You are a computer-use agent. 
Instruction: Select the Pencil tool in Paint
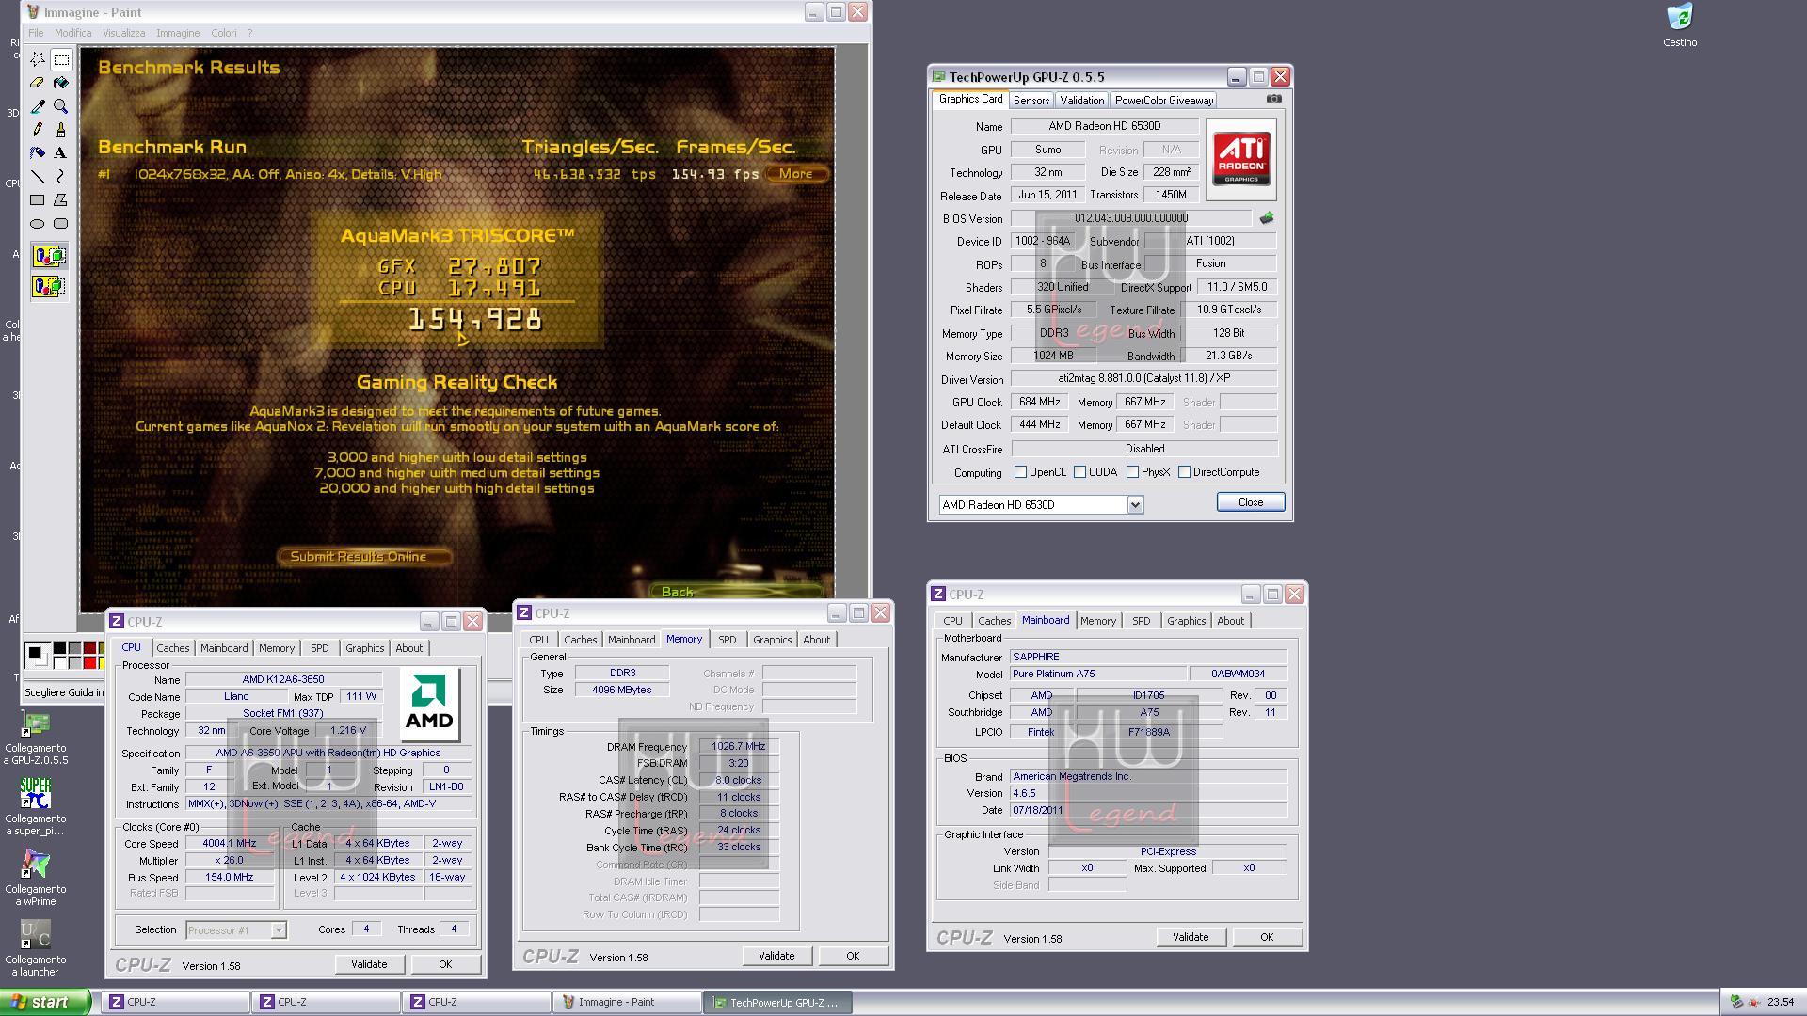click(37, 130)
